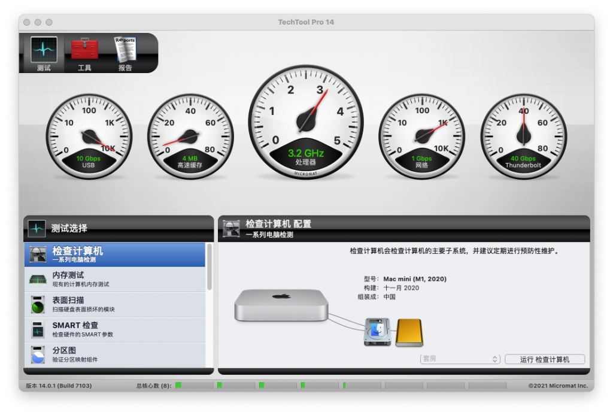Click the 表面扫描 radar icon

click(x=38, y=305)
